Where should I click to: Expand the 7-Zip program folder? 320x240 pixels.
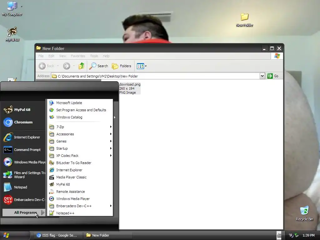click(80, 127)
